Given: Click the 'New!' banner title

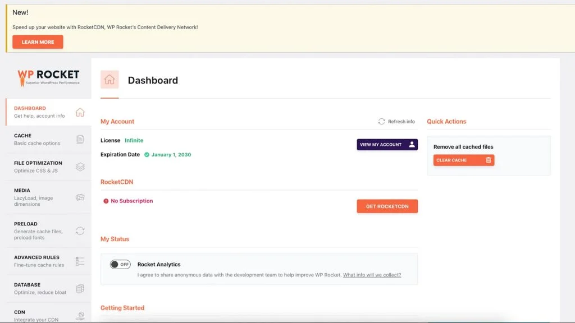Looking at the screenshot, I should click(20, 12).
